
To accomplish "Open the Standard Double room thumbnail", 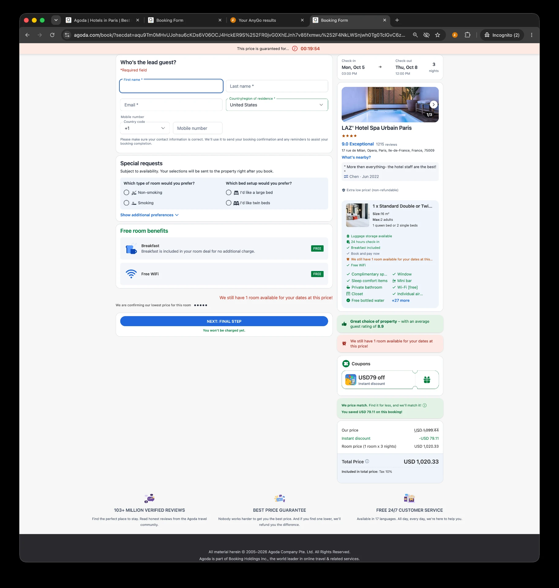I will pyautogui.click(x=357, y=215).
